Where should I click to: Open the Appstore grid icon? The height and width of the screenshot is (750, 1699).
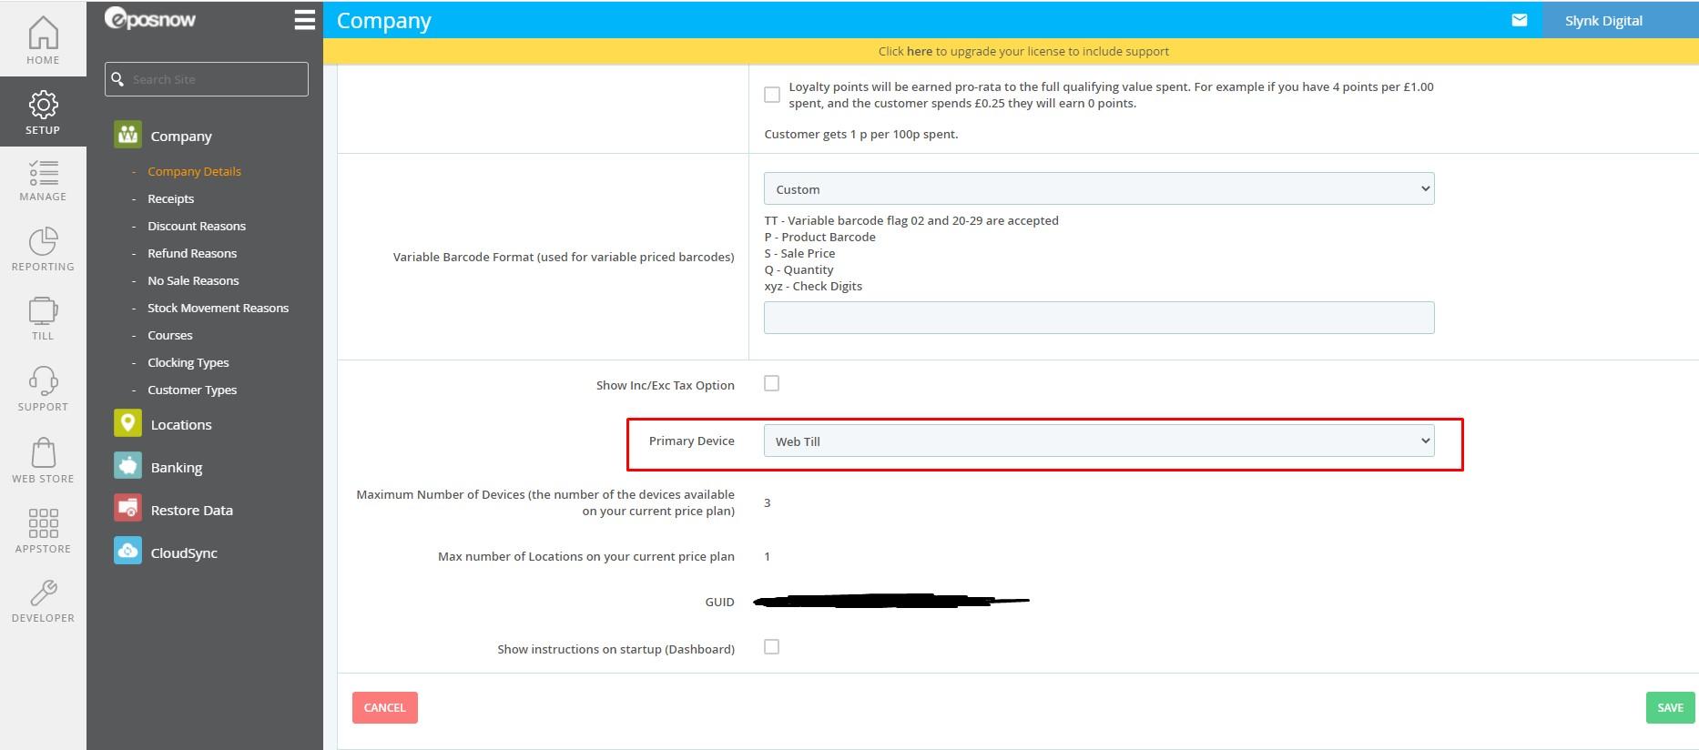point(43,523)
